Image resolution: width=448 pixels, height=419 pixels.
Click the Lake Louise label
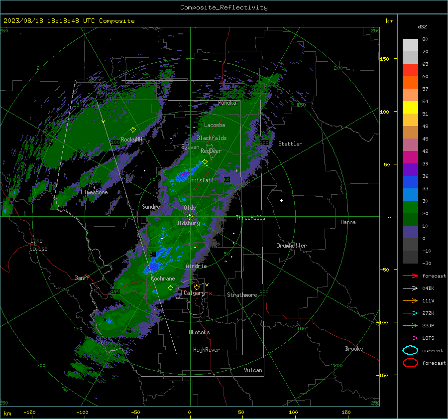click(38, 245)
